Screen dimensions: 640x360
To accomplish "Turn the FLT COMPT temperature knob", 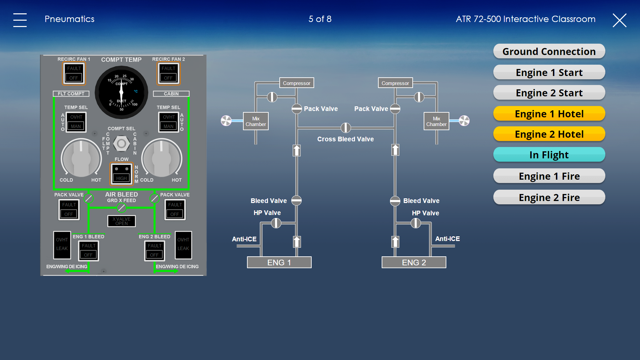I will click(81, 158).
